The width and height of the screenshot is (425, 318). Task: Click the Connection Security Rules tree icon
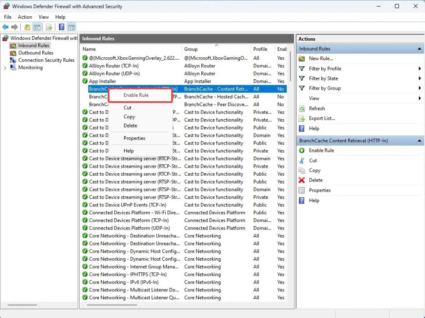click(x=13, y=60)
